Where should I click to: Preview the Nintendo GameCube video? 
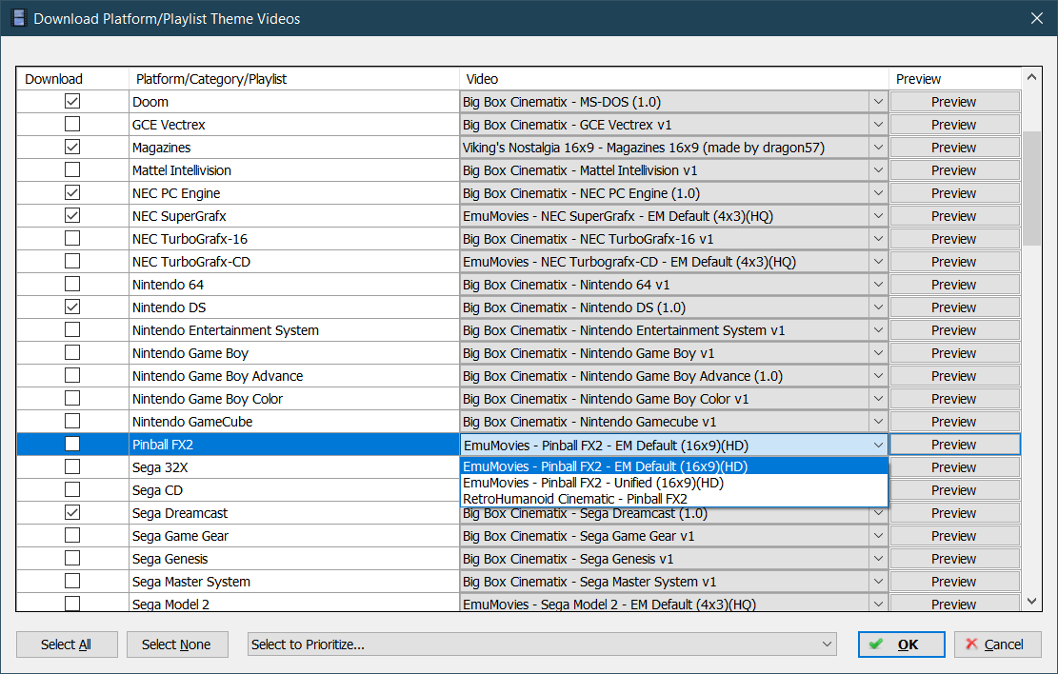pyautogui.click(x=954, y=422)
